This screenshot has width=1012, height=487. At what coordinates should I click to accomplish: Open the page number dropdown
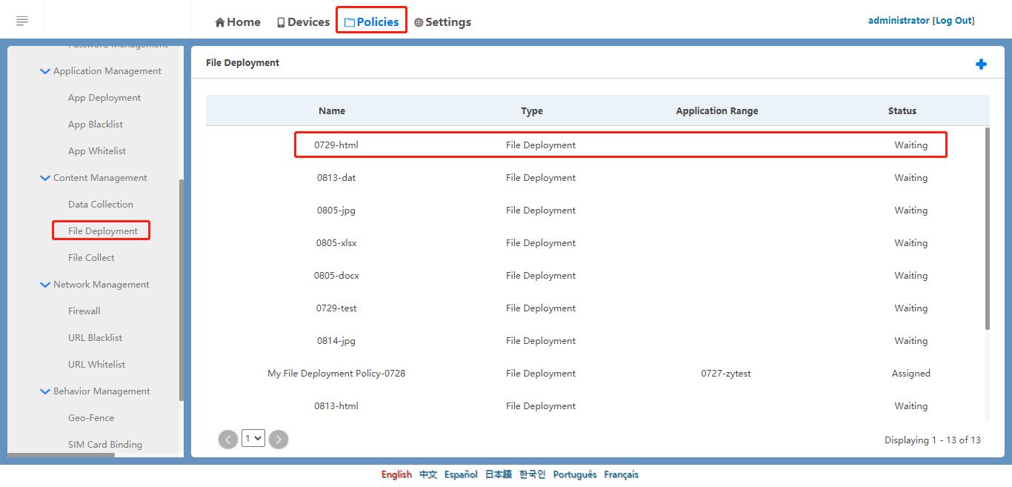253,439
